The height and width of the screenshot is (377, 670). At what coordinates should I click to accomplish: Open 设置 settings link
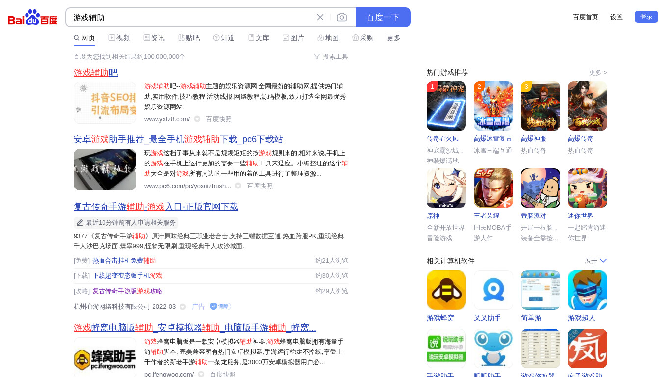pos(617,17)
